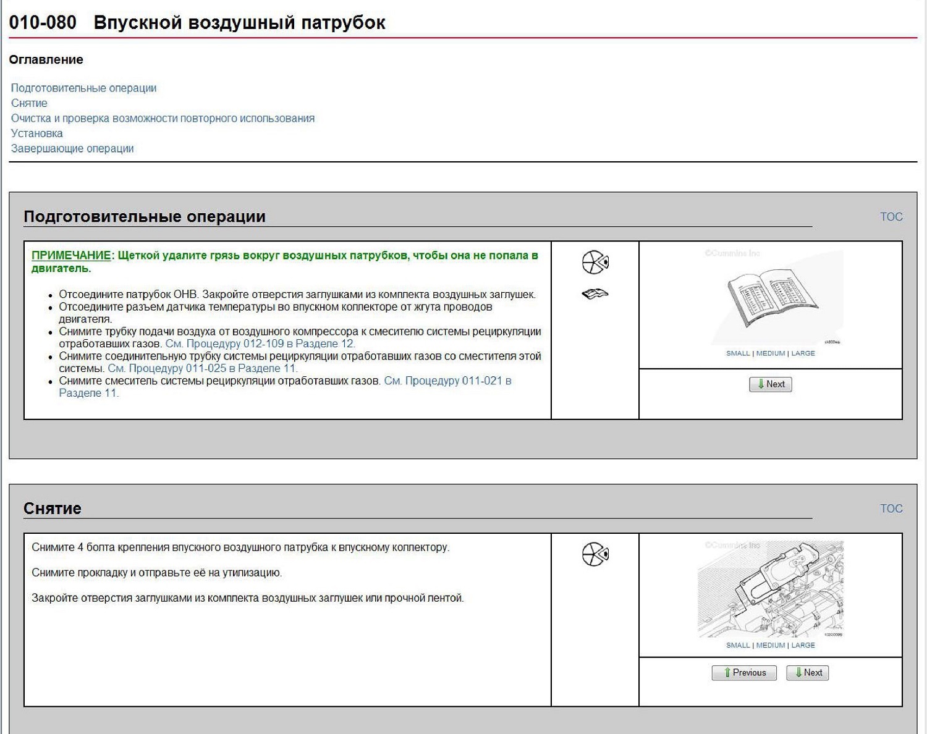Click TOC link beside Подготовительные операции heading
The image size is (927, 734).
[891, 217]
